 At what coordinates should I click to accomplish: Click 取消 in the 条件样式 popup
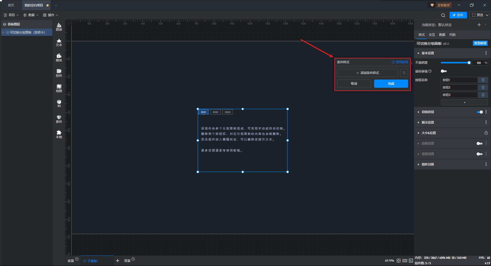click(354, 84)
